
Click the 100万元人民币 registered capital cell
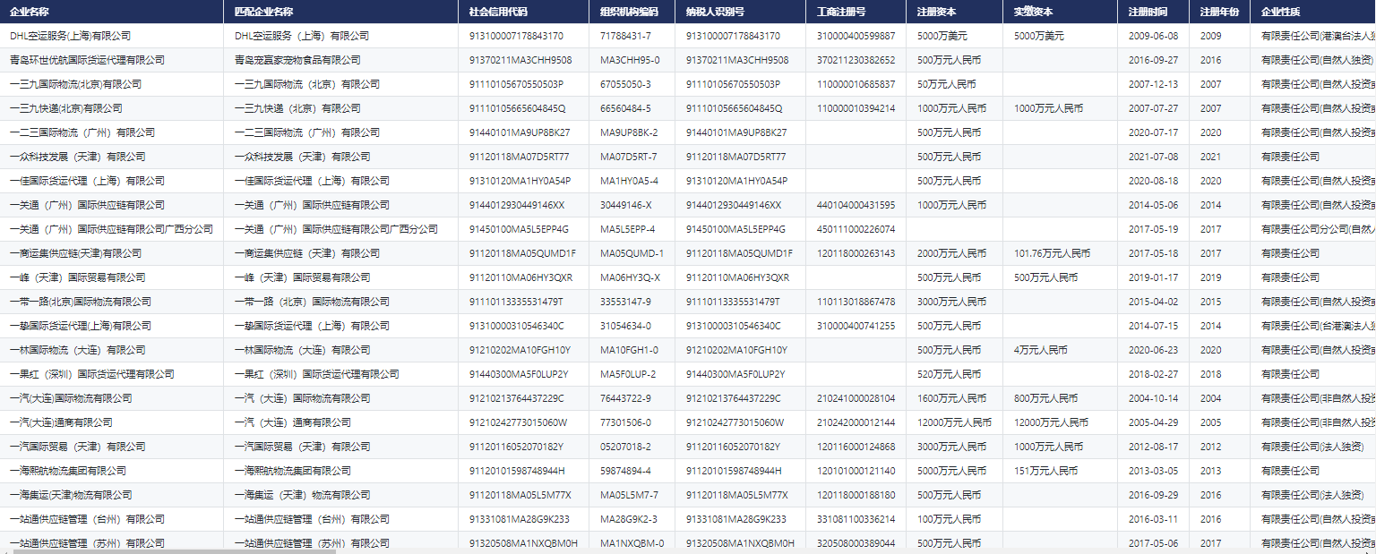950,519
